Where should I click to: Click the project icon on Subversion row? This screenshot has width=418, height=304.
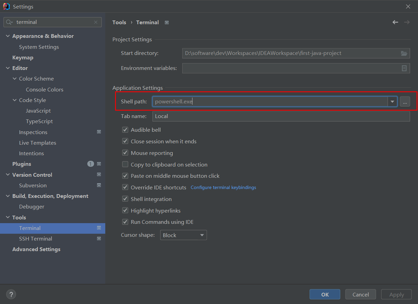[99, 185]
